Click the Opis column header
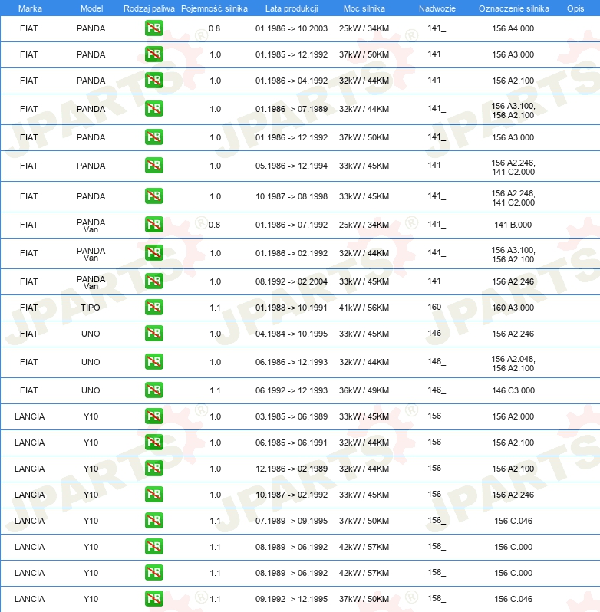600x612 pixels. point(575,8)
